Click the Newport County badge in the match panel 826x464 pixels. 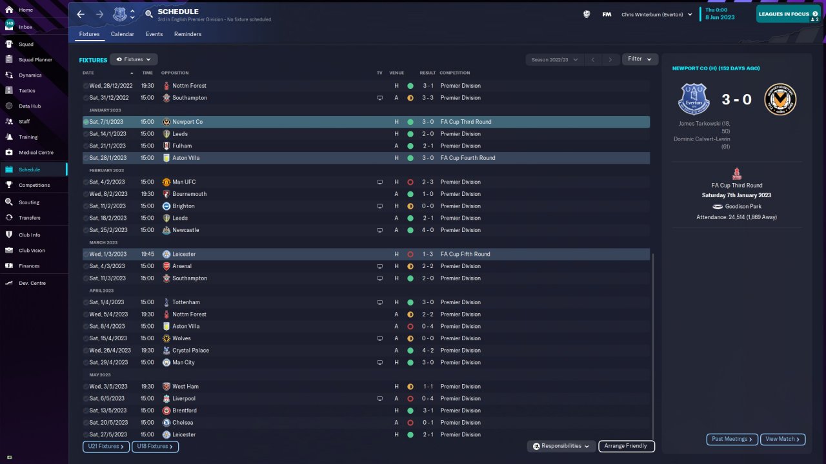click(x=780, y=99)
